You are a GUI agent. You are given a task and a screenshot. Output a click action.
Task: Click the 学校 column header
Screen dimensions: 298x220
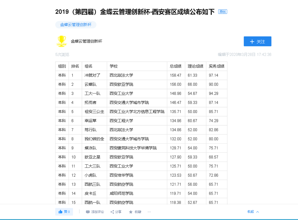(114, 66)
